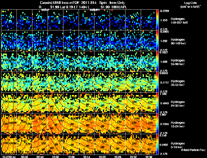Image resolution: width=207 pixels, height=158 pixels.
Task: Click the '3.758' colorbar value
Action: 163,135
